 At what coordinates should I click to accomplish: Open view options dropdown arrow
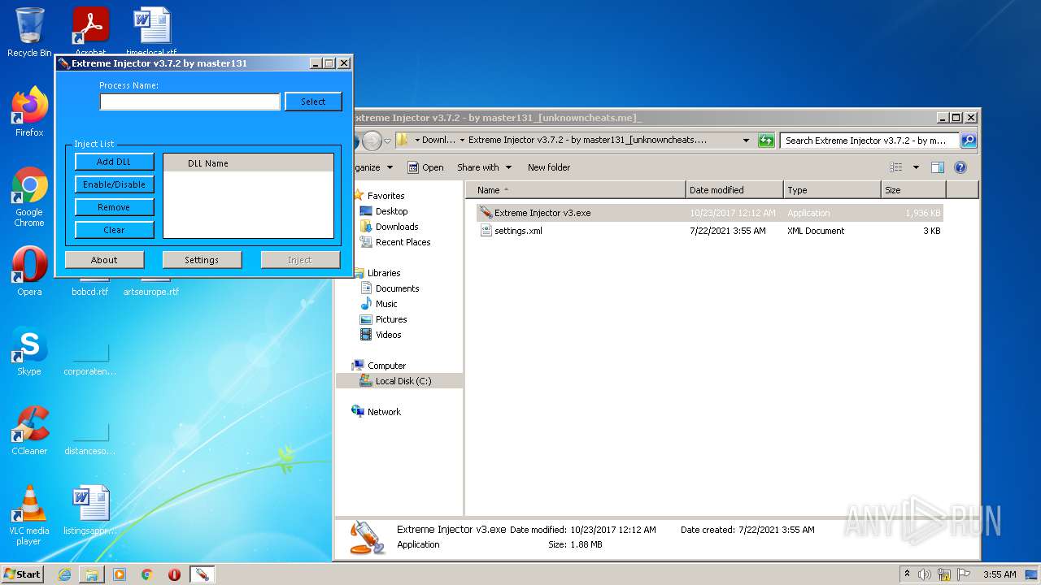[x=915, y=167]
